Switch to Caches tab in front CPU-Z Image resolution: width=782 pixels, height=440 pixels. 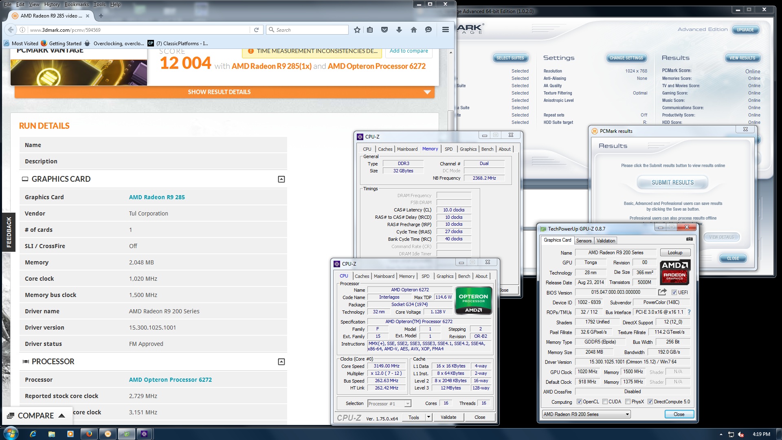pyautogui.click(x=362, y=276)
